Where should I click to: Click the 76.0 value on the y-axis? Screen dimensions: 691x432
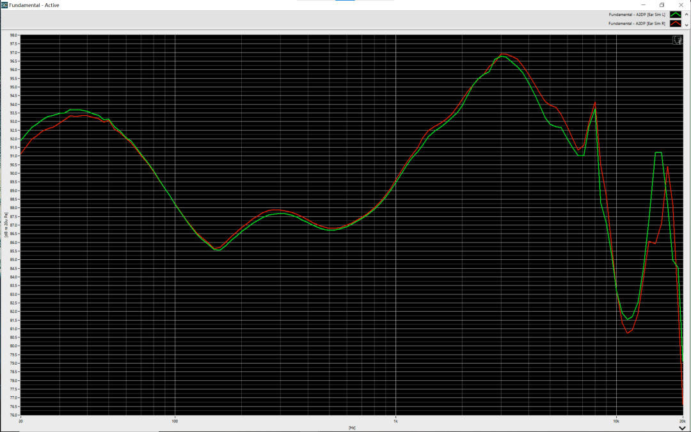pos(14,415)
